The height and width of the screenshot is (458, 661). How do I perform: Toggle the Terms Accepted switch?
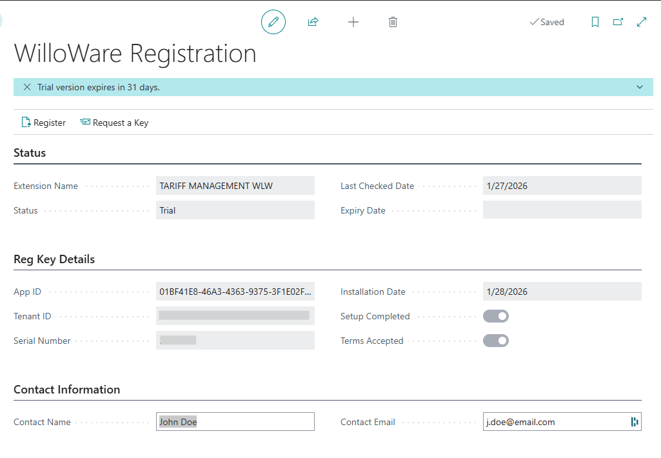click(496, 341)
